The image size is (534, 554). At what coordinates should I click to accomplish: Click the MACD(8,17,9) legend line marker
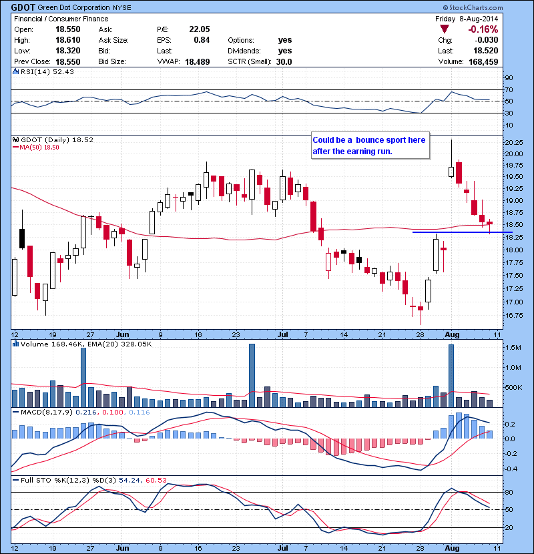(15, 412)
